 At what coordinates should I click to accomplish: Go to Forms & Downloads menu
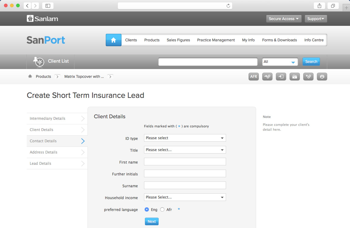coord(280,40)
